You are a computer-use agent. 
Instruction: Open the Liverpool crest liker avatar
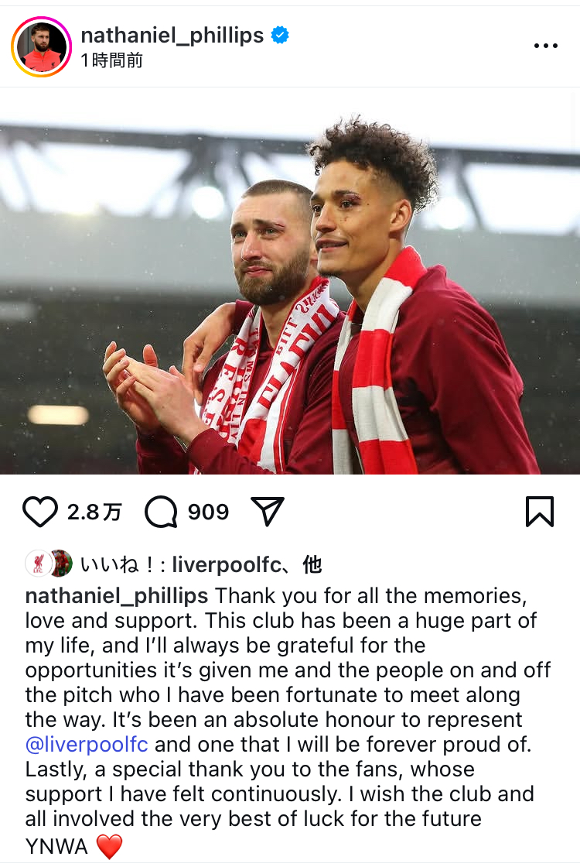coord(38,564)
